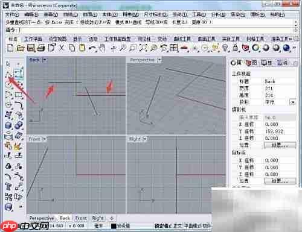
Task: Click the black layer color swatch in status bar
Action: point(114,226)
